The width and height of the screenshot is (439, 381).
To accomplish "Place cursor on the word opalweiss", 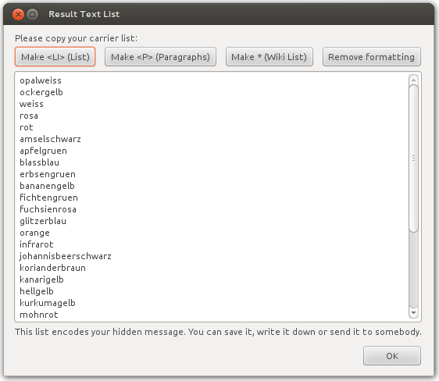I will click(x=41, y=80).
